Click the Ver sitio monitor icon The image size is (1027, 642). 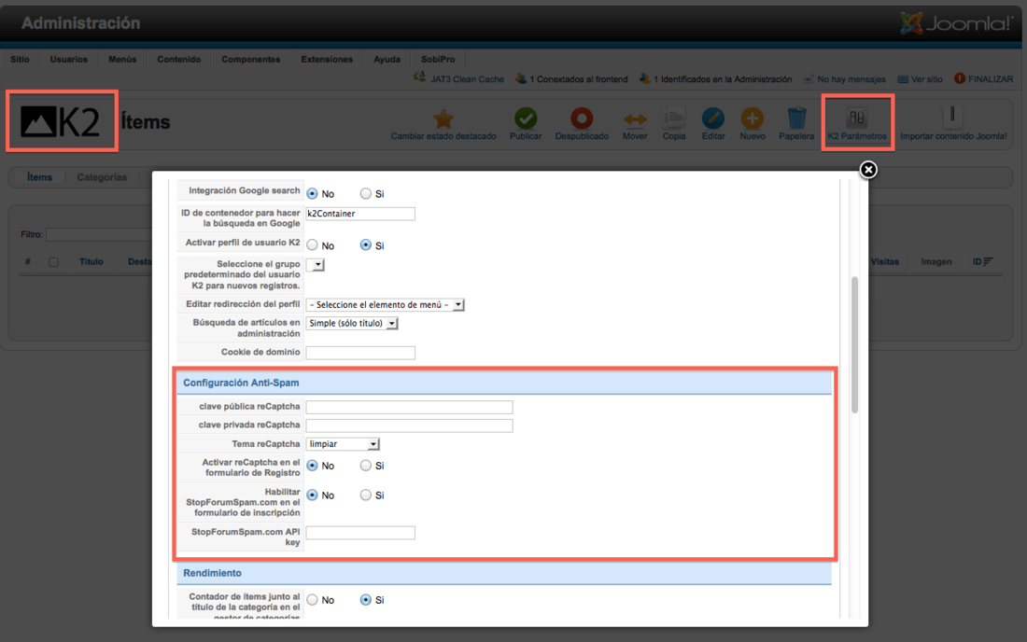coord(903,79)
